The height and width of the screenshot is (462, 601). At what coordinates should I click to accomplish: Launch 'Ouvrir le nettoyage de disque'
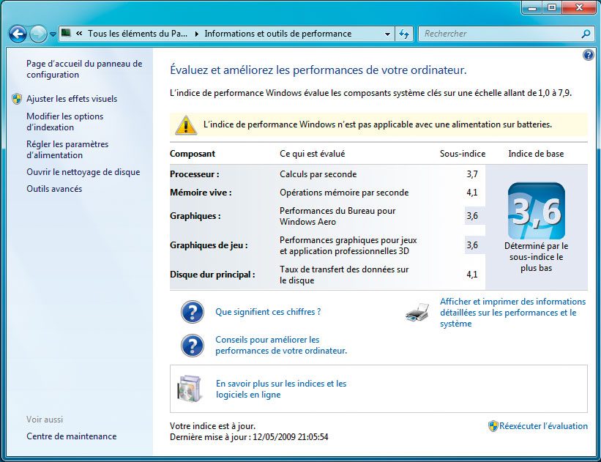(x=83, y=172)
